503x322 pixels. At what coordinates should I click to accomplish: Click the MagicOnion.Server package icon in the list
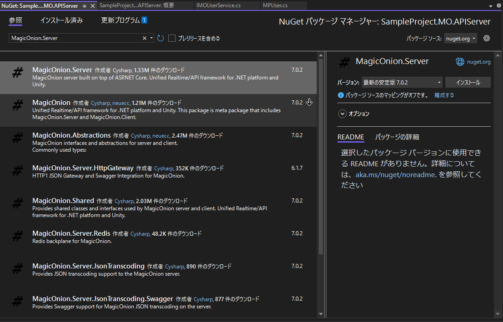pyautogui.click(x=18, y=72)
